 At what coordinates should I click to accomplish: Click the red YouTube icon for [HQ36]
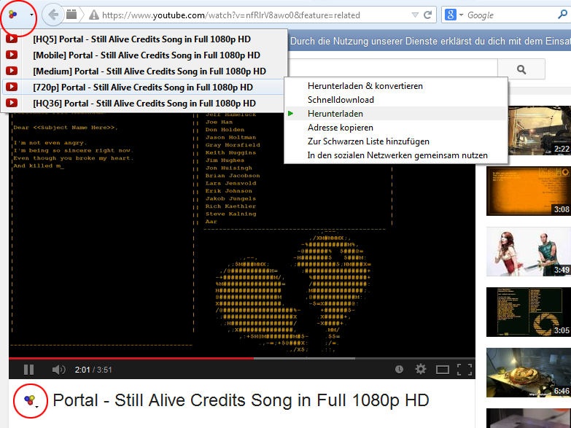12,103
